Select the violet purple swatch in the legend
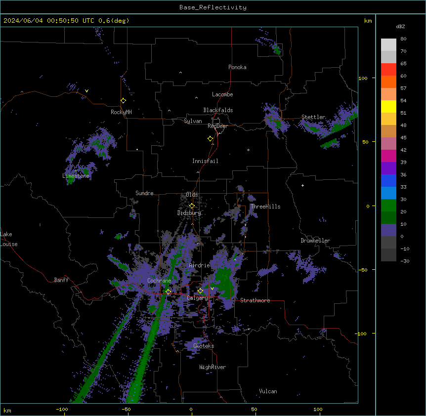The image size is (426, 416). point(388,168)
